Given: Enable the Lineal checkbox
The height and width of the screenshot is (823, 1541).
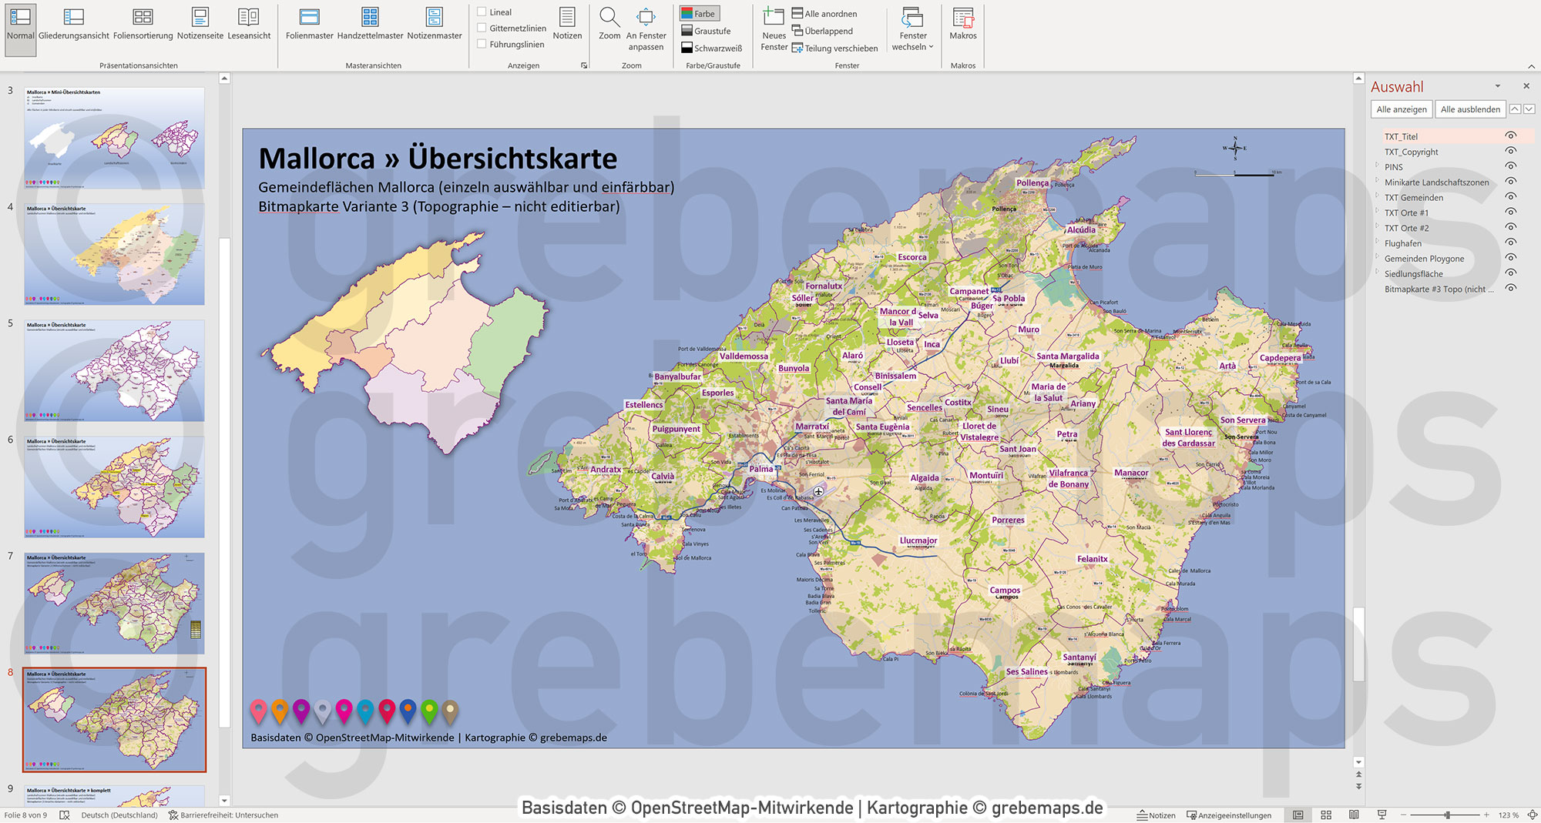Looking at the screenshot, I should (482, 12).
